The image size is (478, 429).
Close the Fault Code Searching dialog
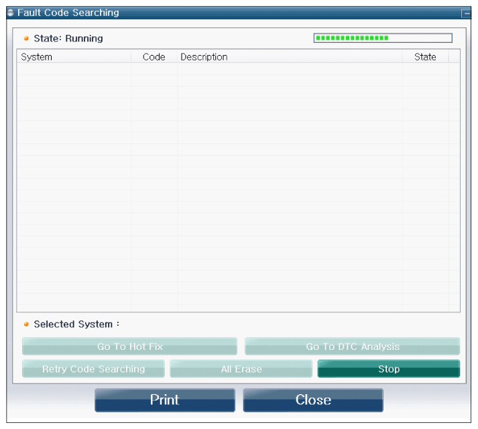tap(312, 400)
